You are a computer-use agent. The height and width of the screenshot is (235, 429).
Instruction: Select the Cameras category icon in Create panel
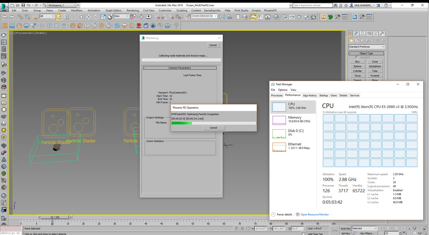click(x=367, y=40)
